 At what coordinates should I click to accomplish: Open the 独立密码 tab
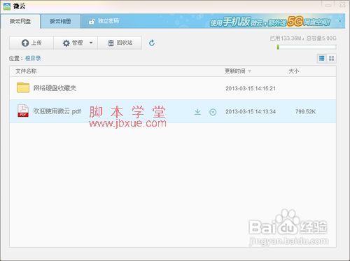click(104, 21)
